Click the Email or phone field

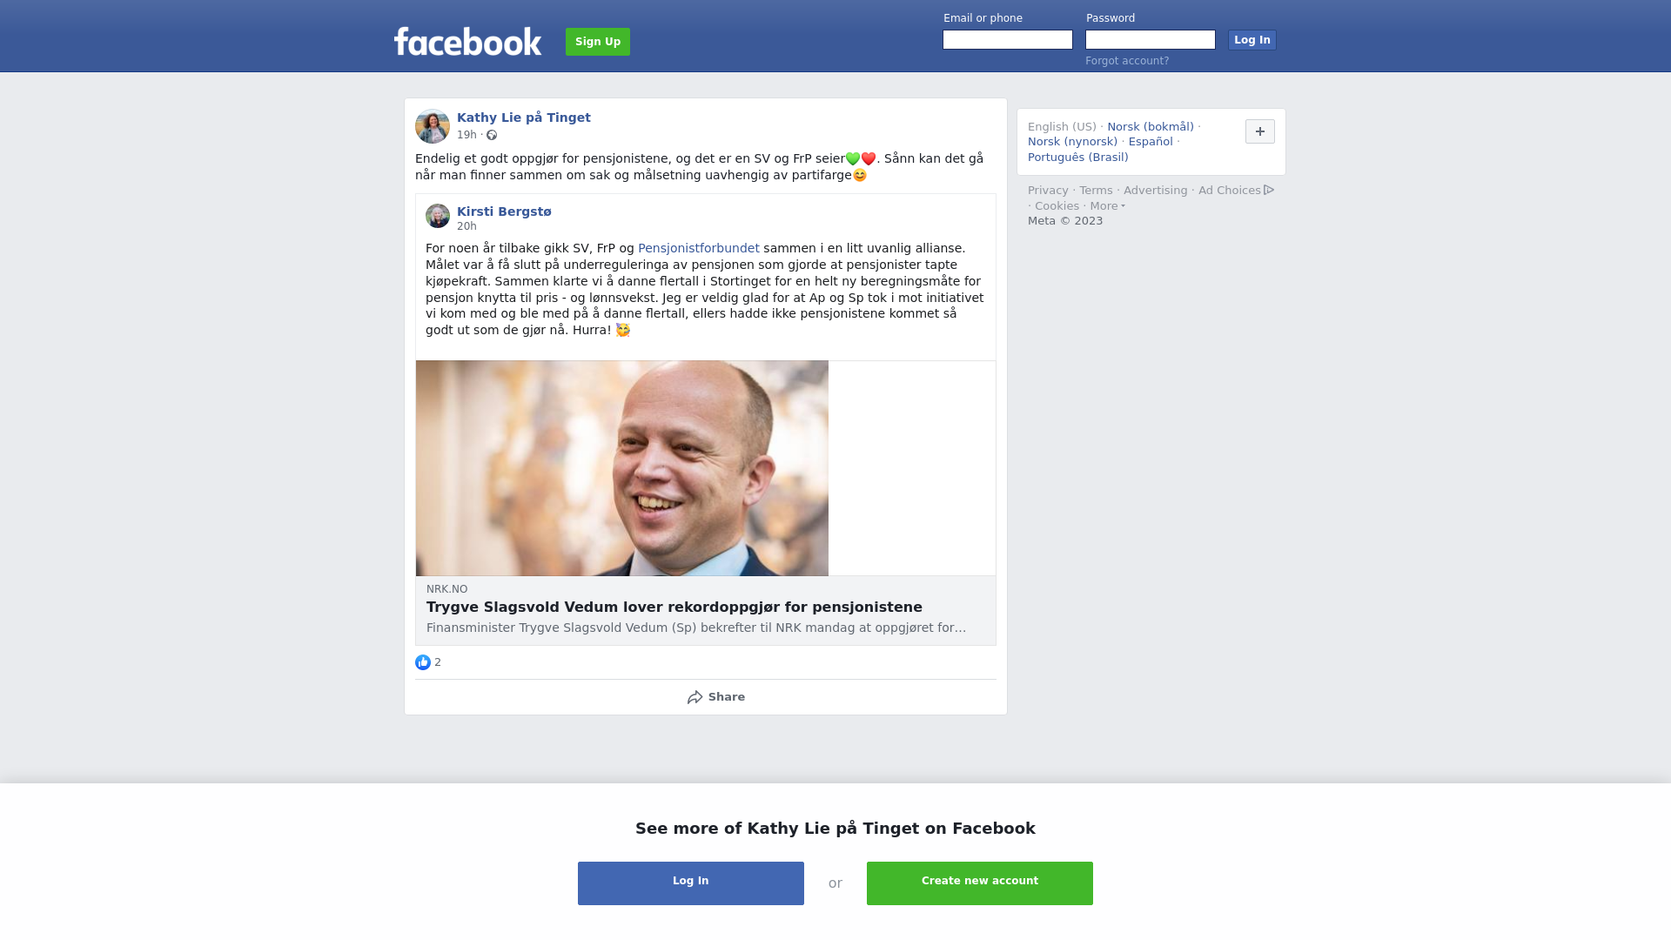coord(1008,40)
